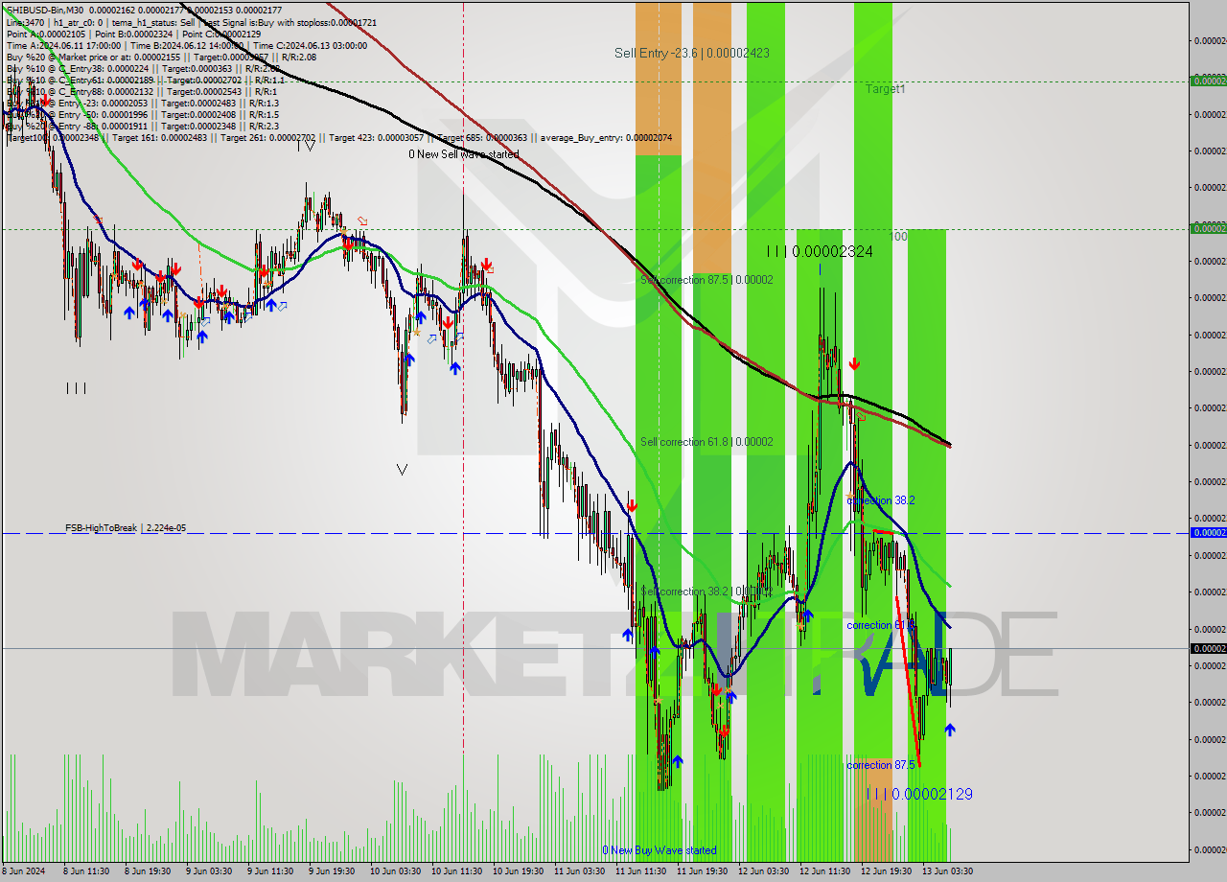Screen dimensions: 1227x882
Task: Select the 'Target1' chart label
Action: (885, 89)
